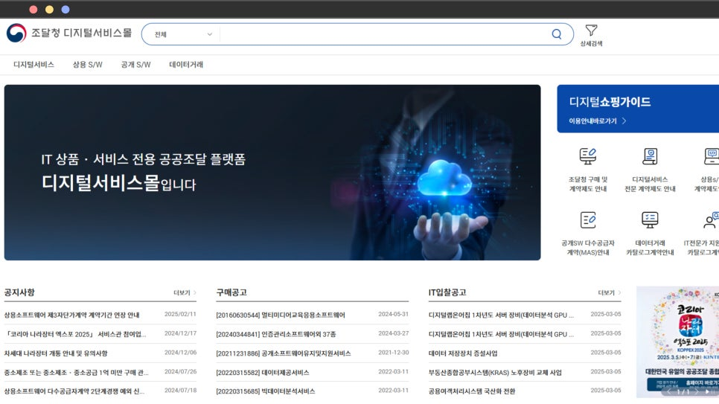Open [20240344841] 인증관리소프트웨어외 37종 listing
This screenshot has width=719, height=404.
[x=276, y=334]
